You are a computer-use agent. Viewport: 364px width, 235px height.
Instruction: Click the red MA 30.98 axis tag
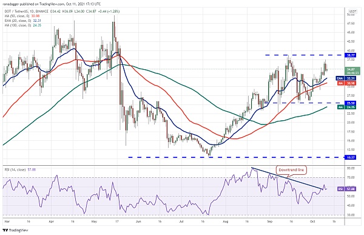346,83
